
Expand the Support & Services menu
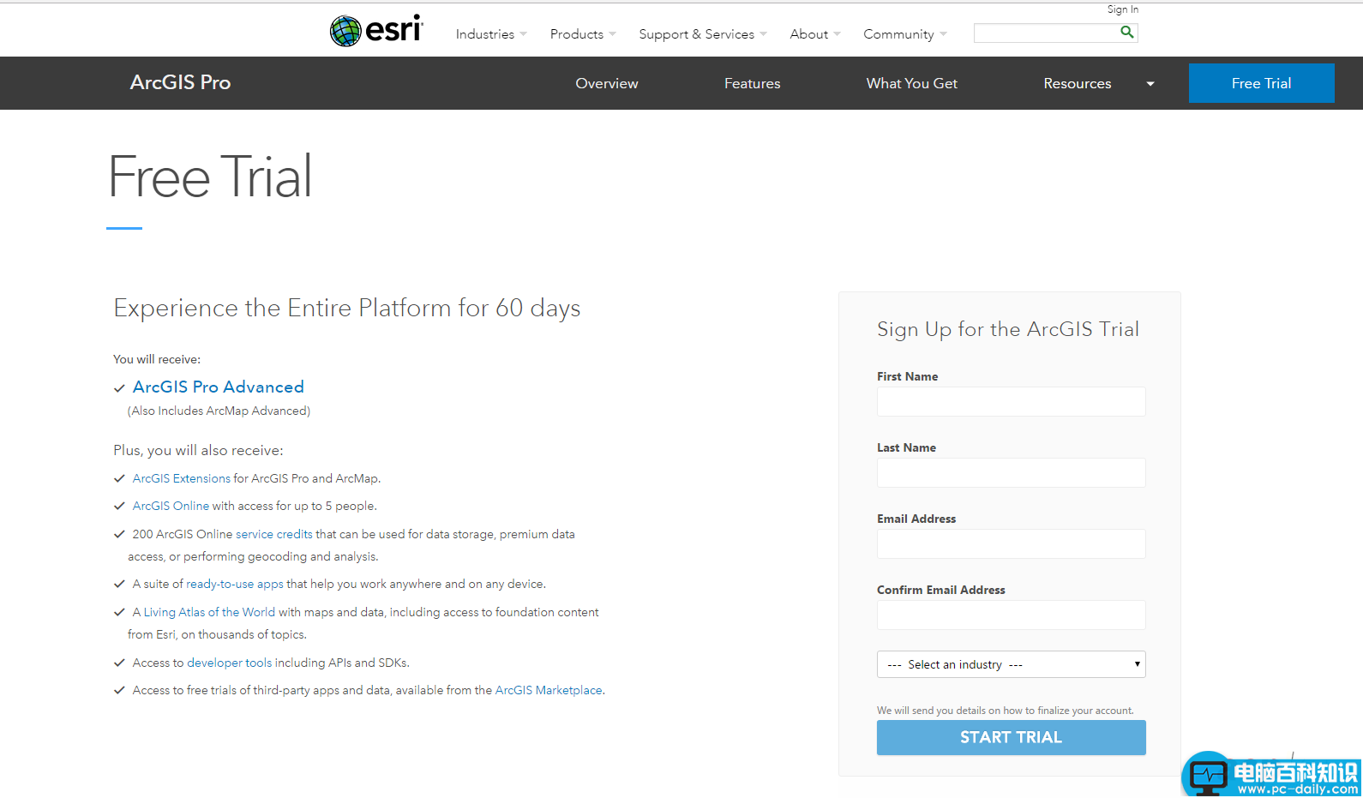tap(703, 34)
